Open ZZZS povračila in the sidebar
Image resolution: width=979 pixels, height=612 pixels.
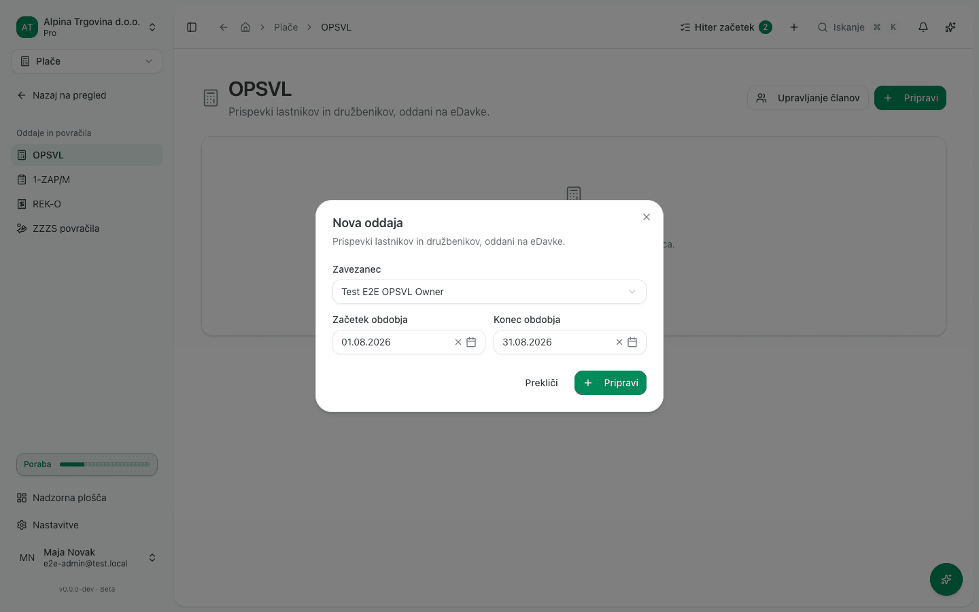point(87,228)
